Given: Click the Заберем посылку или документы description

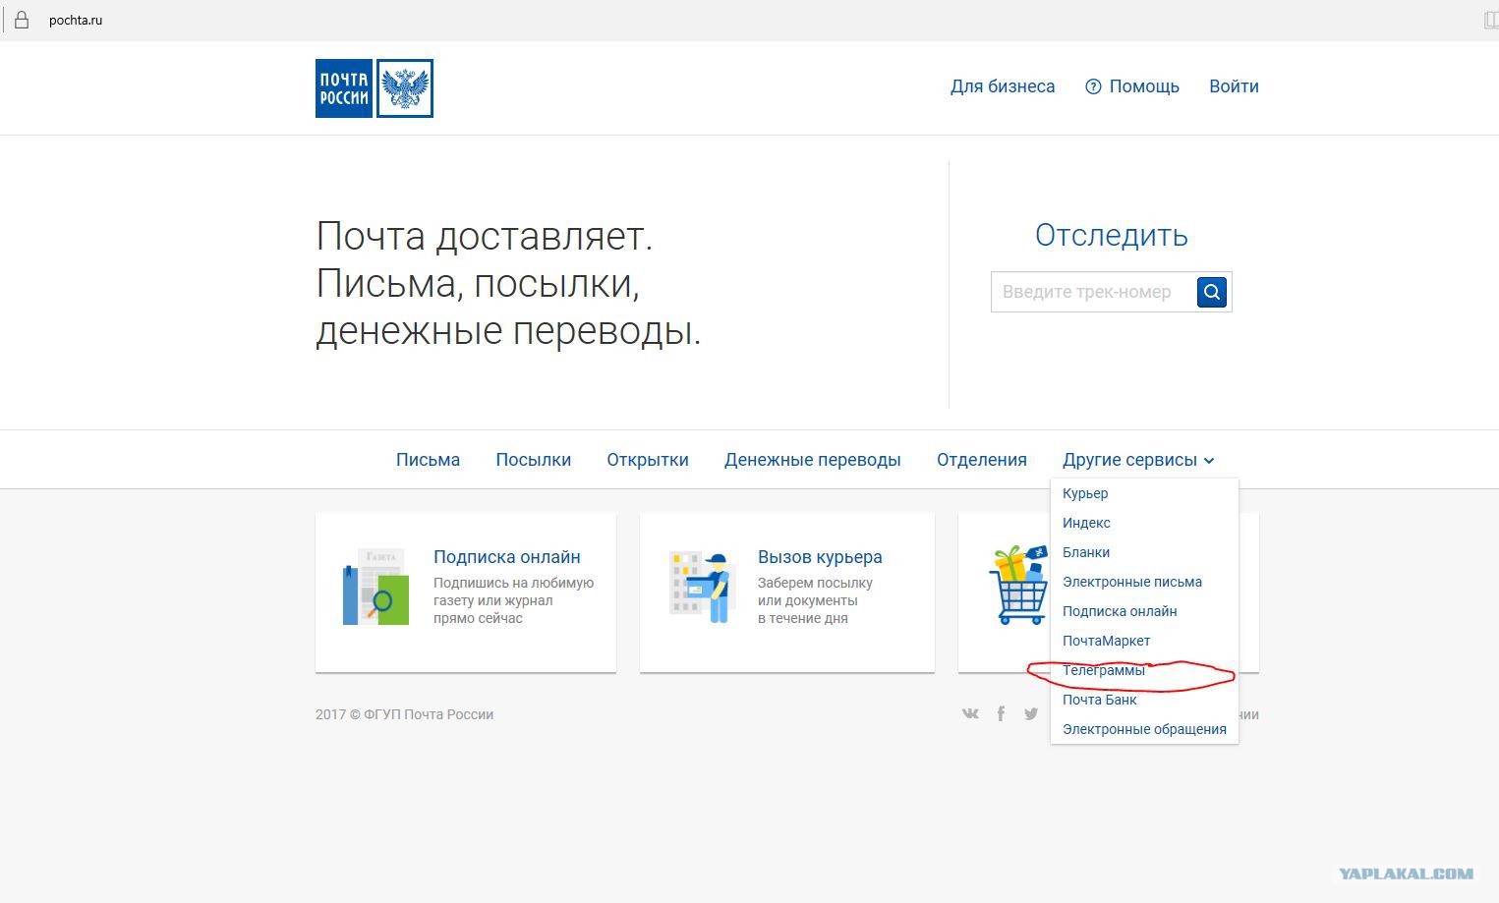Looking at the screenshot, I should click(815, 600).
